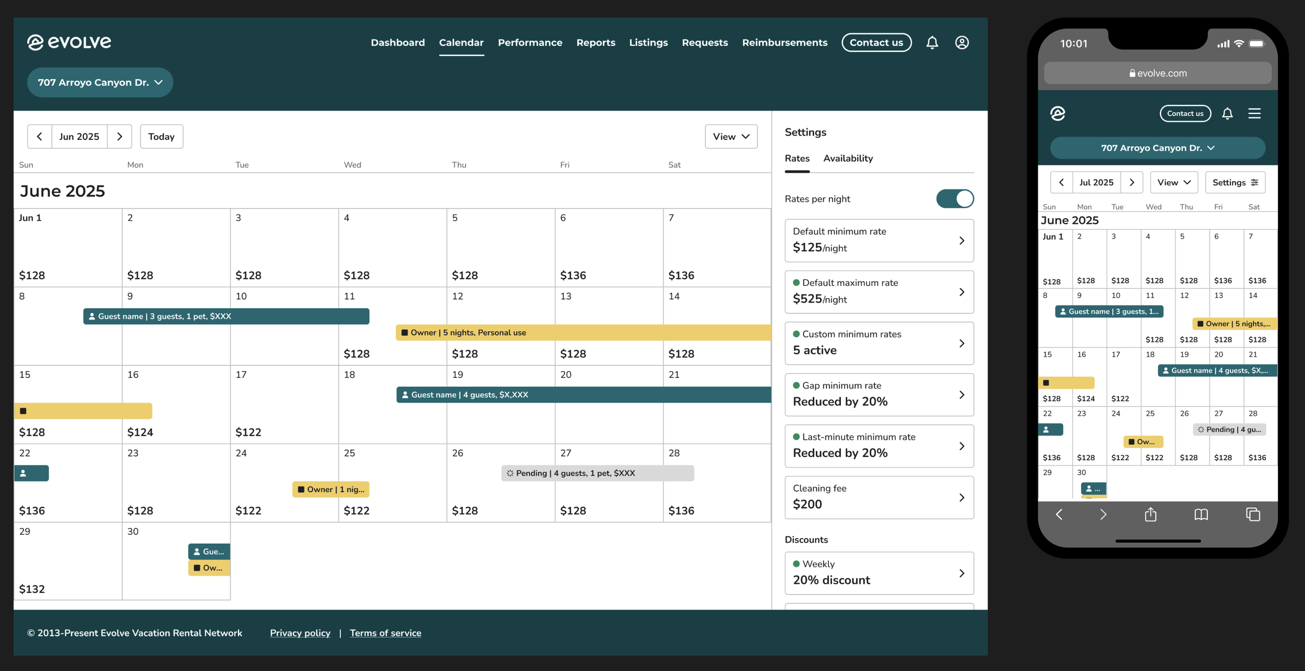The width and height of the screenshot is (1305, 671).
Task: Open Requests in navigation
Action: coord(705,43)
